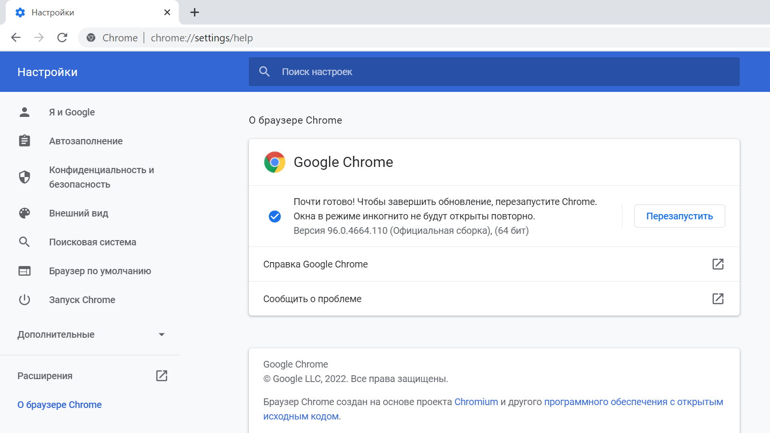Open Справка Google Chrome help row

click(x=494, y=264)
